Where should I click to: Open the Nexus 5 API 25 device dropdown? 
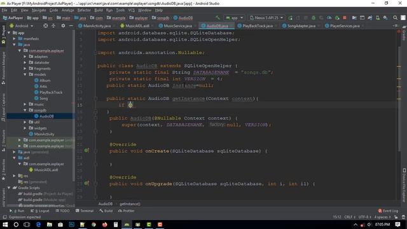266,18
